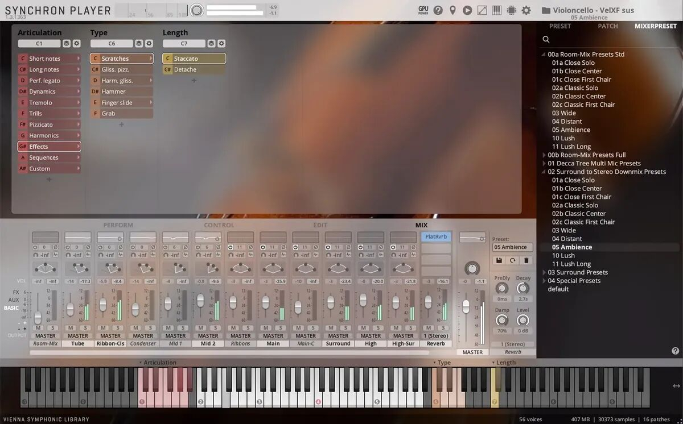The image size is (683, 424).
Task: Expand the 00b Room-Mix Presets Full folder
Action: coord(544,155)
